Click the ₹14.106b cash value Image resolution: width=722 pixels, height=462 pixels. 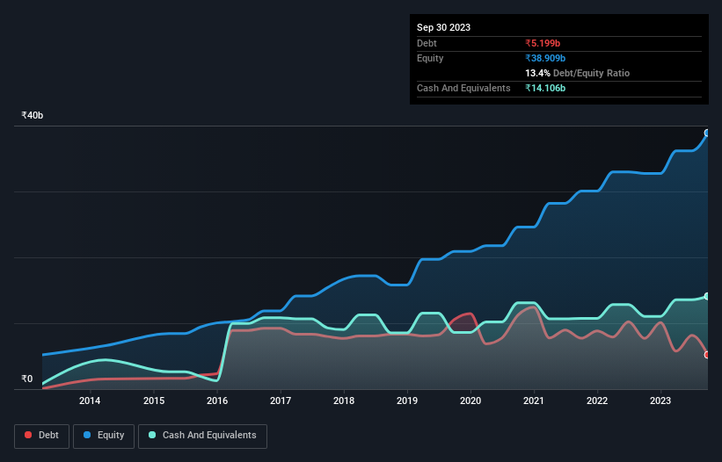[x=545, y=88]
